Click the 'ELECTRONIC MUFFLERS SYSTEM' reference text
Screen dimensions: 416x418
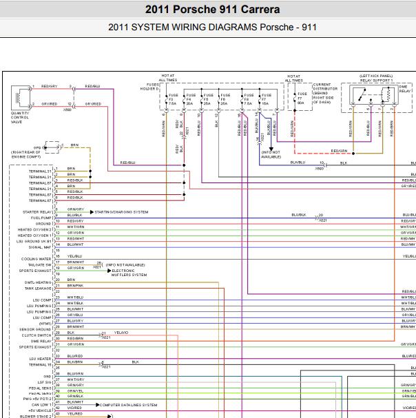coord(129,273)
